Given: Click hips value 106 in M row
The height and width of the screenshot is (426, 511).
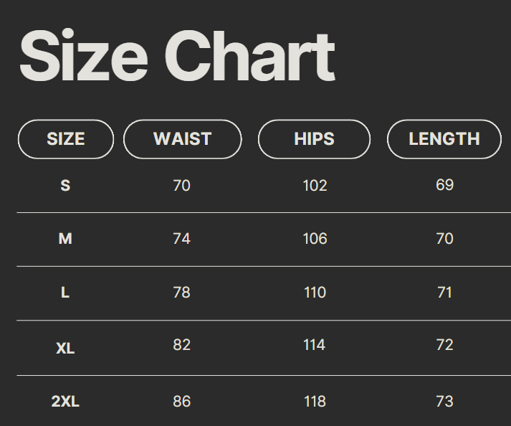Looking at the screenshot, I should (x=315, y=239).
